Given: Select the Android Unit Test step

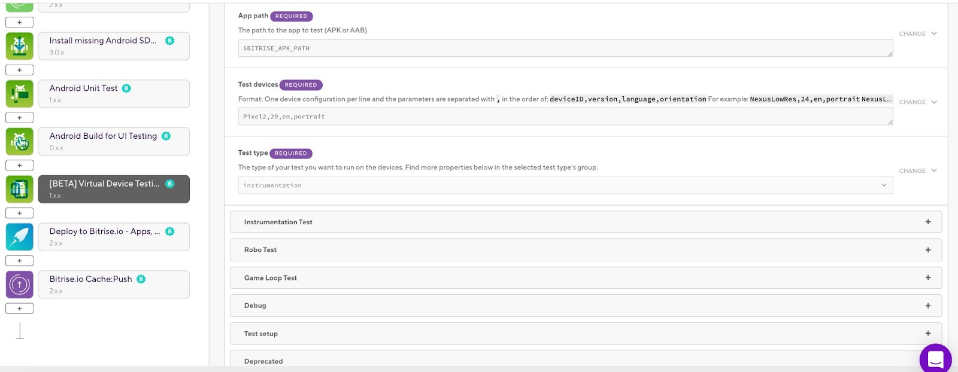Looking at the screenshot, I should click(114, 94).
